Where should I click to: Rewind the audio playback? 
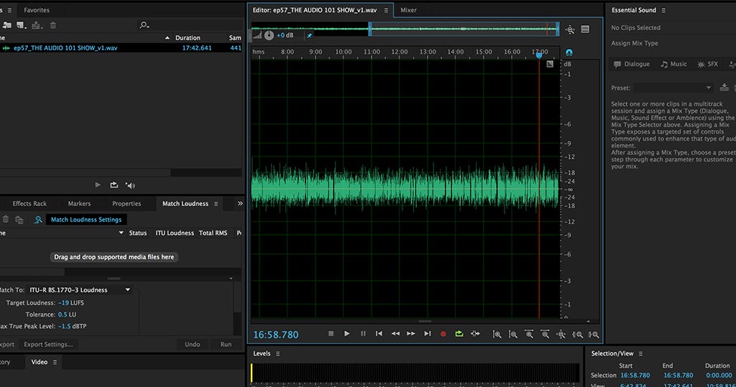(395, 334)
